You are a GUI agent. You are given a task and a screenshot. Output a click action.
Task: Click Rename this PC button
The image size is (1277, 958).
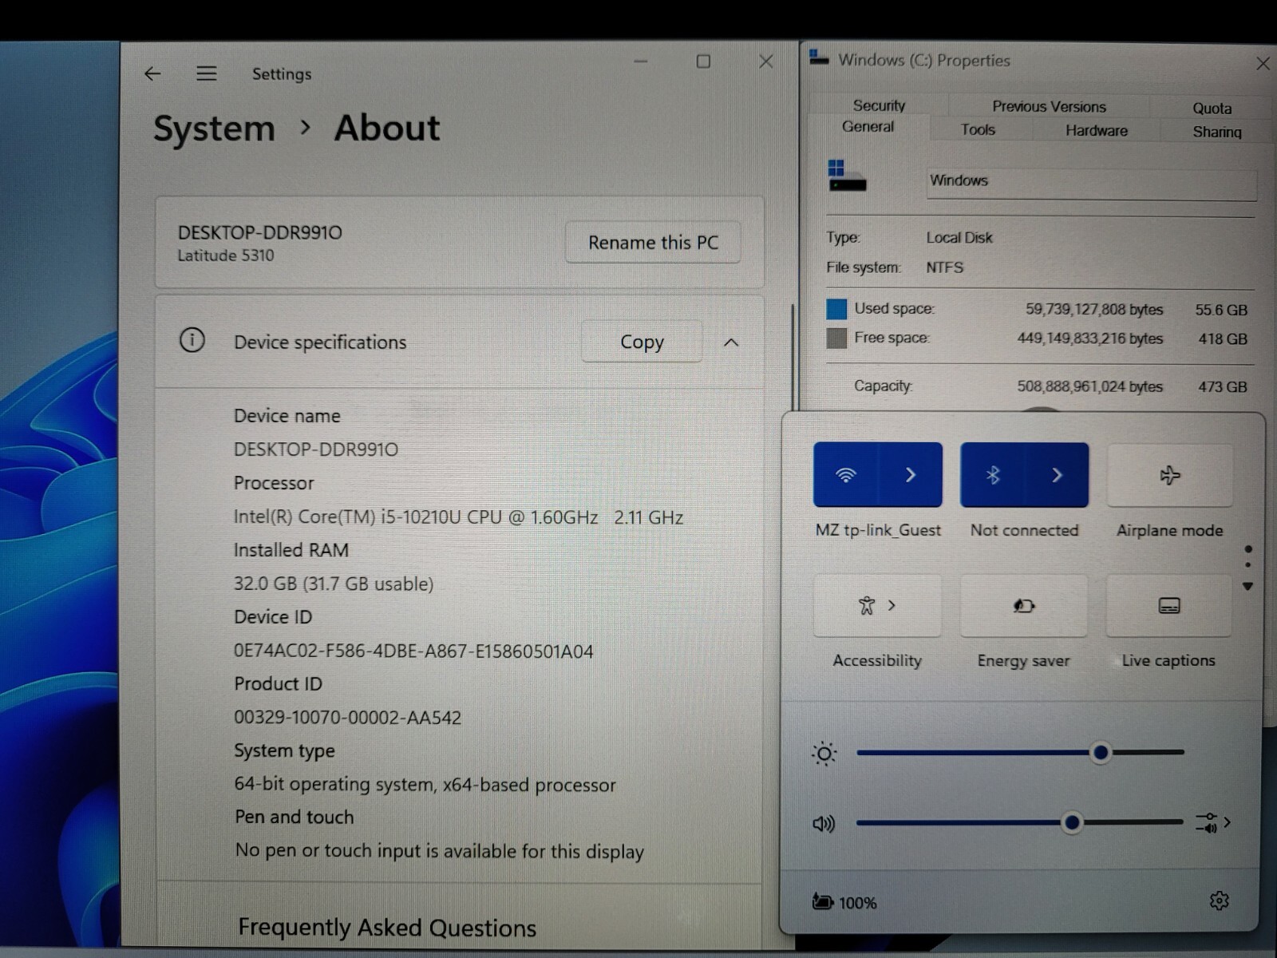(x=653, y=242)
